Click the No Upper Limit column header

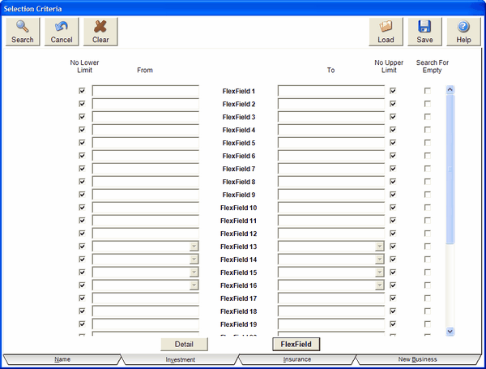coord(389,67)
